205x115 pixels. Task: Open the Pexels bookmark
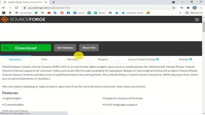click(x=100, y=13)
